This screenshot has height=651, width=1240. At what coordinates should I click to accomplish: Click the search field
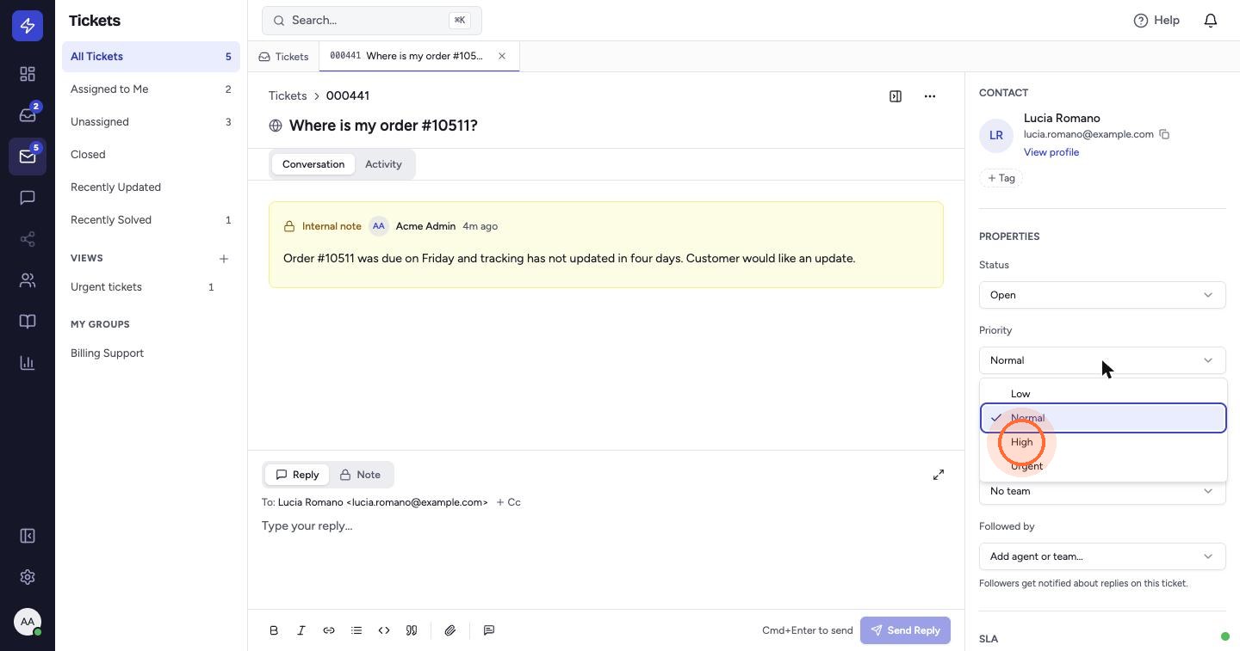click(x=372, y=20)
